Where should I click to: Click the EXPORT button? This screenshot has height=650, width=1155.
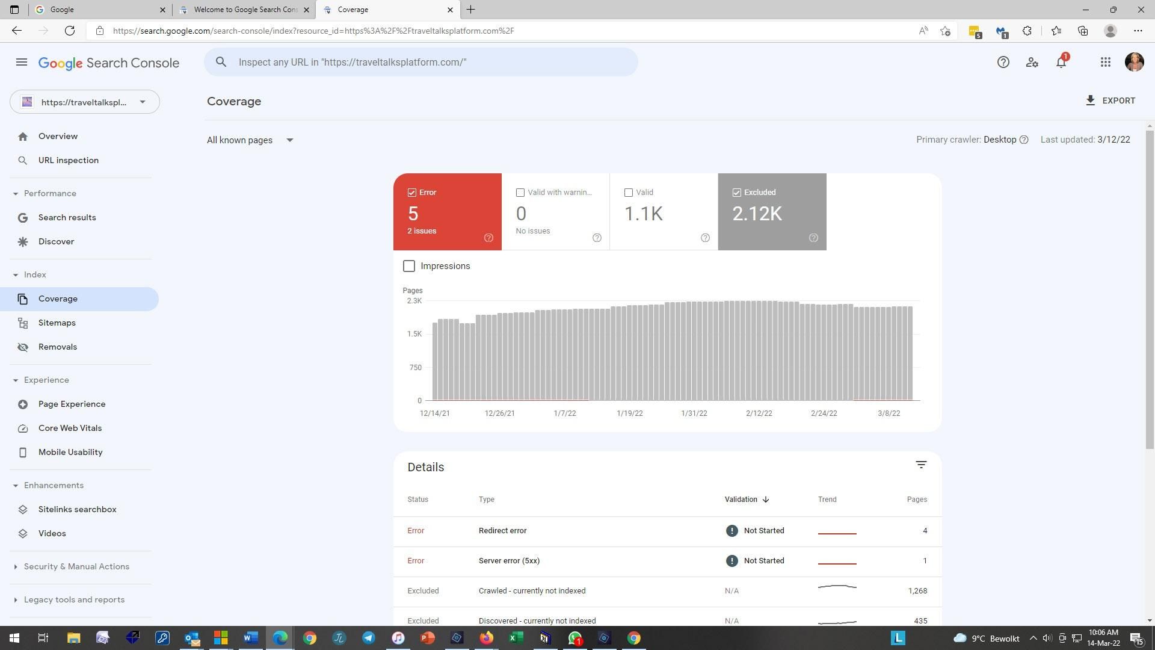tap(1110, 101)
